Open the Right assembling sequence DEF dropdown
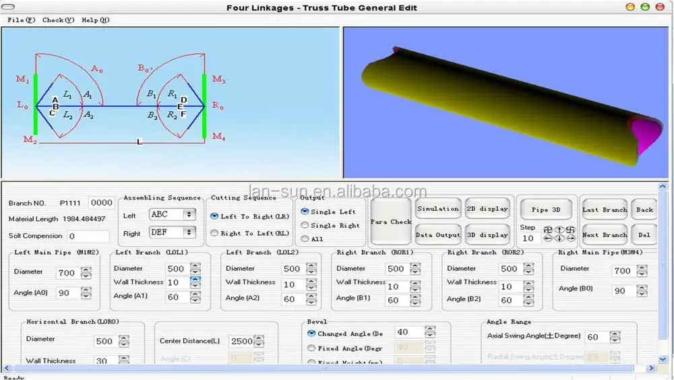The image size is (674, 380). [x=189, y=232]
